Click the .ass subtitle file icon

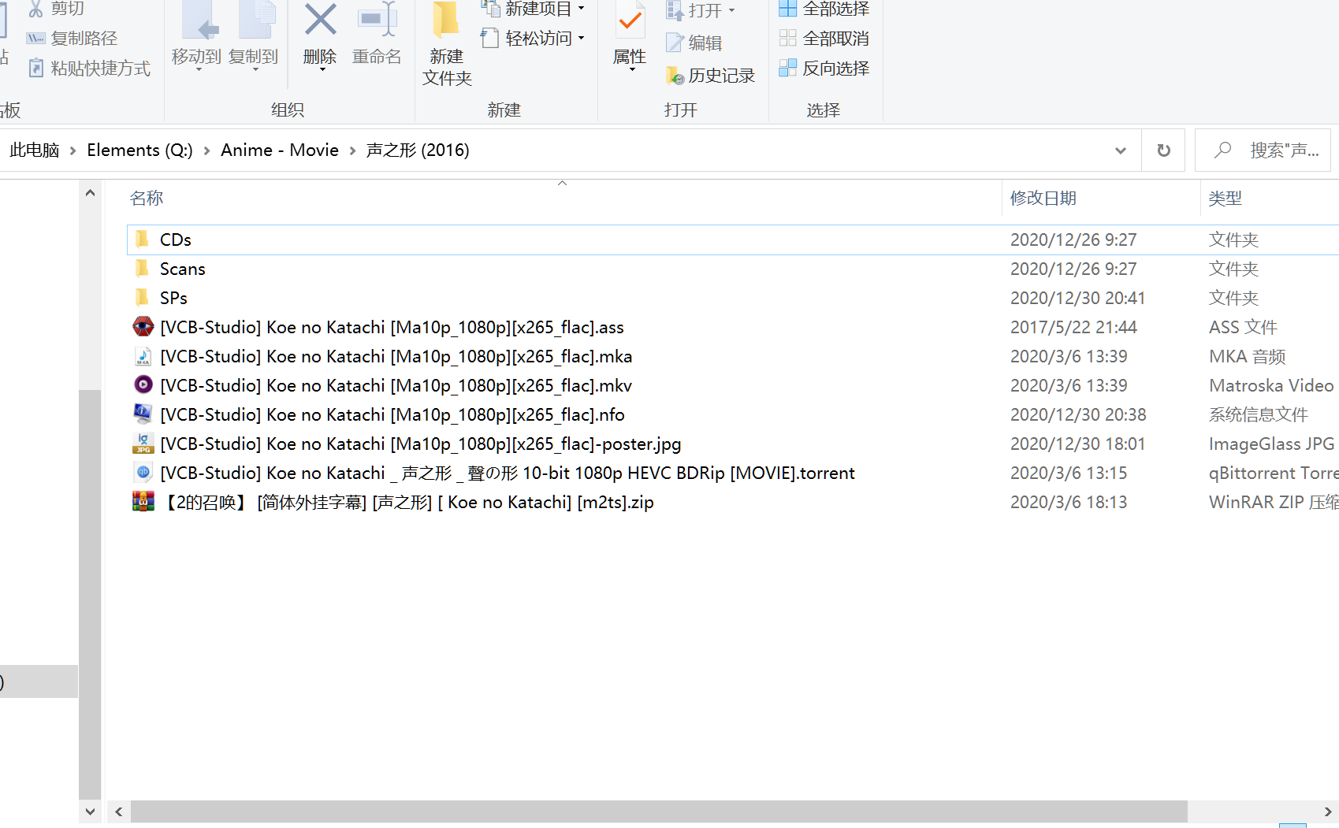143,326
